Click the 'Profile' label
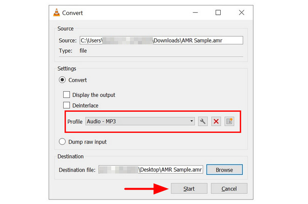308x204 pixels. pos(75,121)
